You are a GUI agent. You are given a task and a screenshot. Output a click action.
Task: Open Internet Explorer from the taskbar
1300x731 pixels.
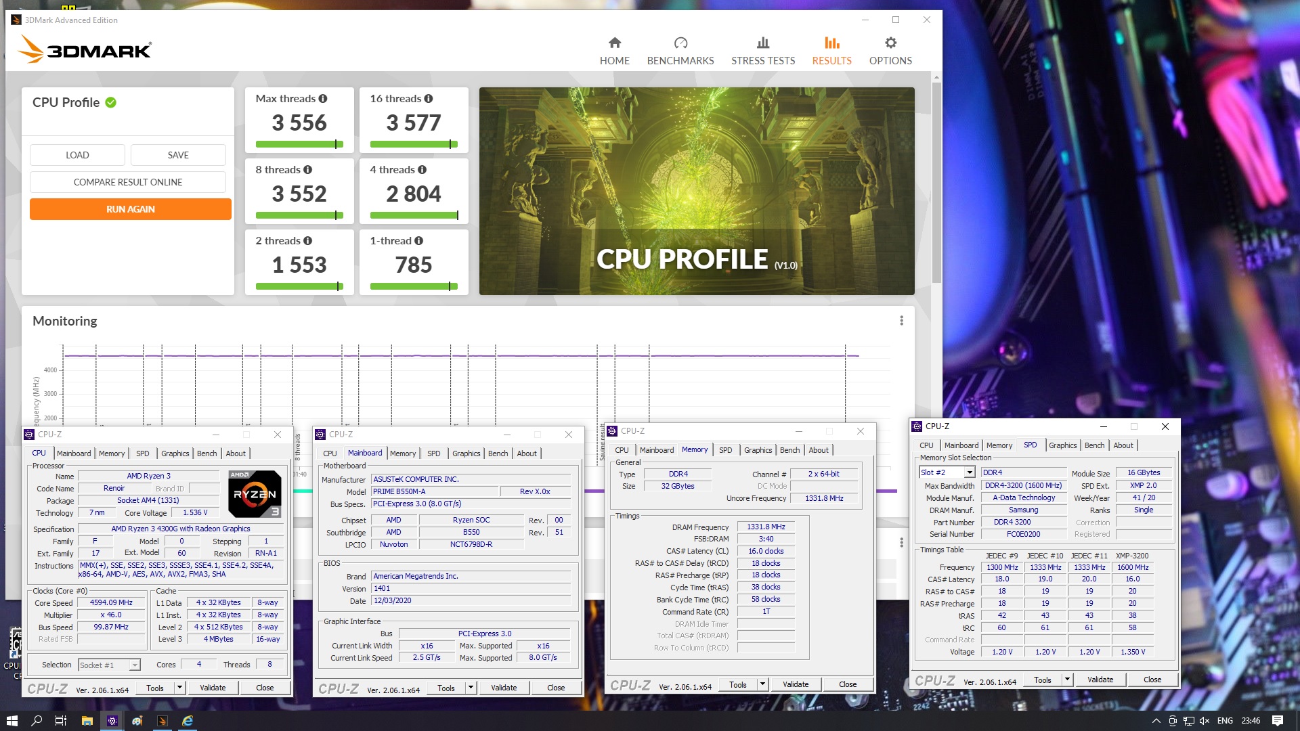click(188, 721)
